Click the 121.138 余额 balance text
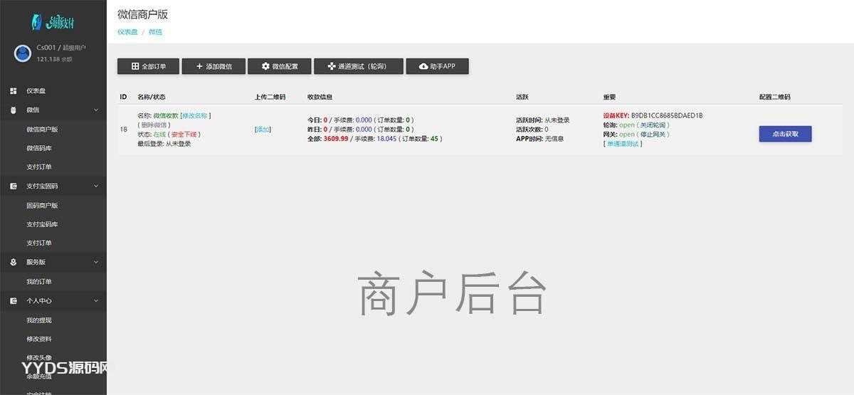854x395 pixels. (54, 59)
